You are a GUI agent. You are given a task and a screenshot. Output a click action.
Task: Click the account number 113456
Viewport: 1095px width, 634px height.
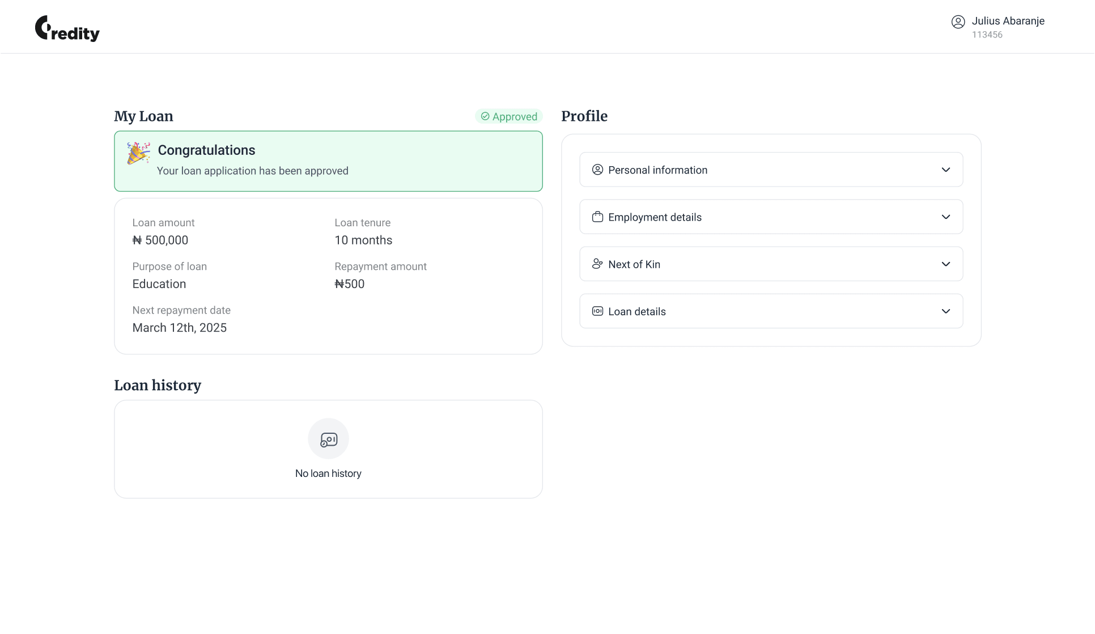(x=987, y=35)
